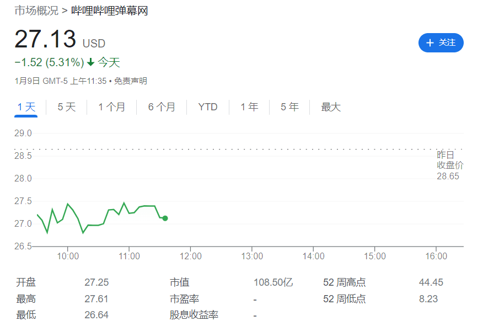Screen dimensions: 483x326
Task: Click the 11:00 marker on time axis
Action: coord(128,256)
